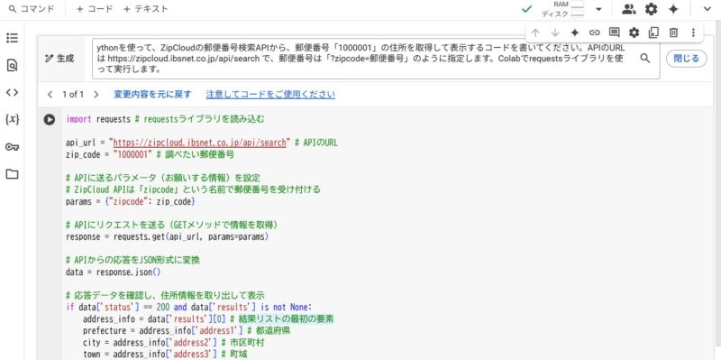This screenshot has width=721, height=360.
Task: Click the prompt magnifier search icon
Action: [645, 58]
